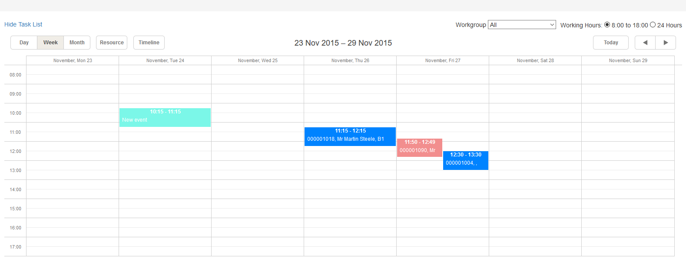
Task: Open the 11:50 - 12:49 pink event
Action: coord(420,148)
